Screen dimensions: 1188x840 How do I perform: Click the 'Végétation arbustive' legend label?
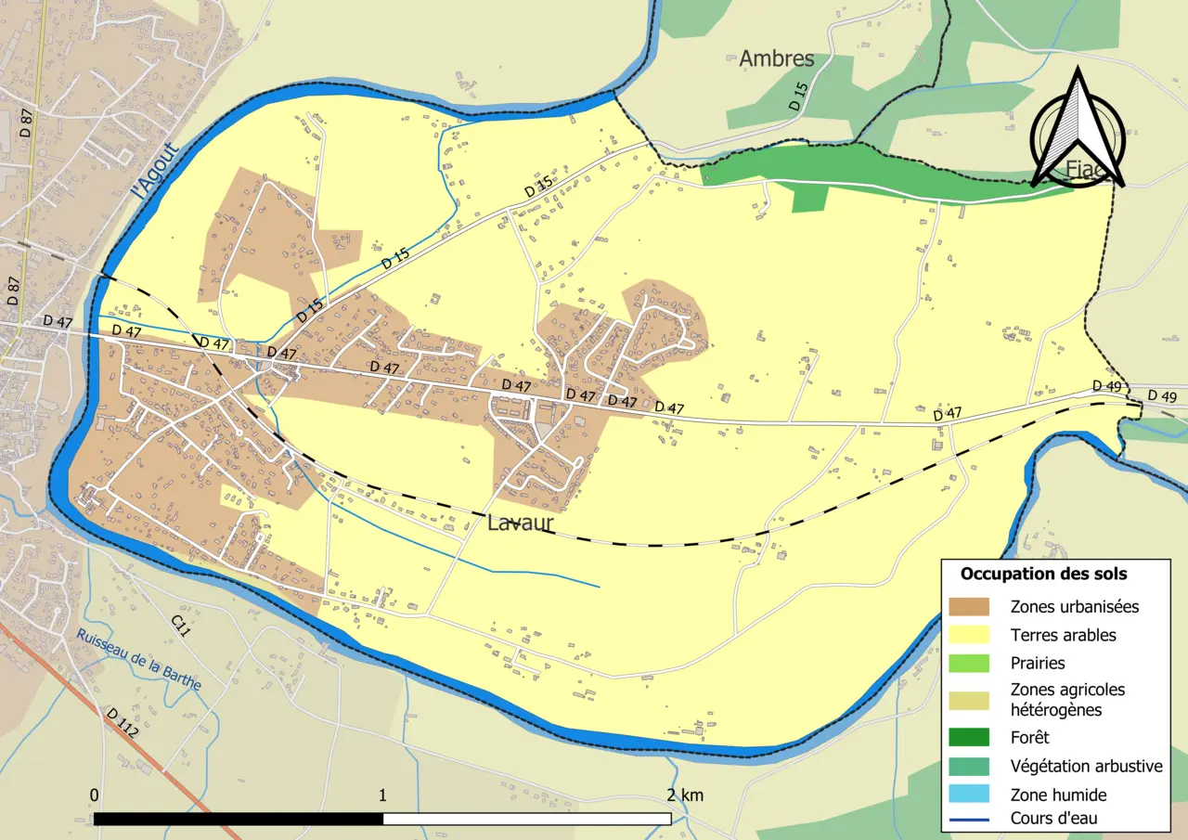pyautogui.click(x=1086, y=767)
